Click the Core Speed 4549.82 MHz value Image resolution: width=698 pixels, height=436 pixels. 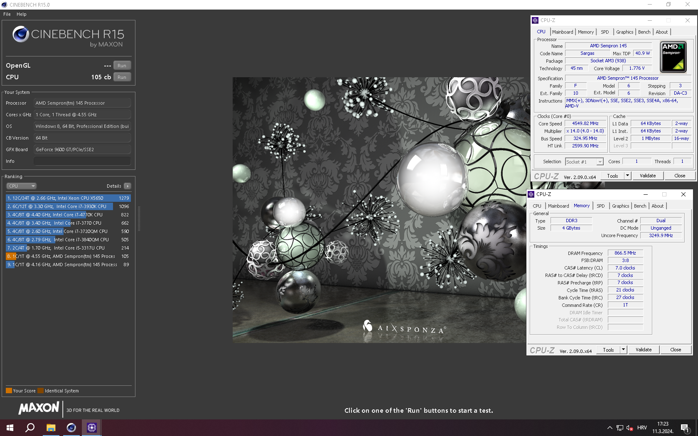click(585, 124)
